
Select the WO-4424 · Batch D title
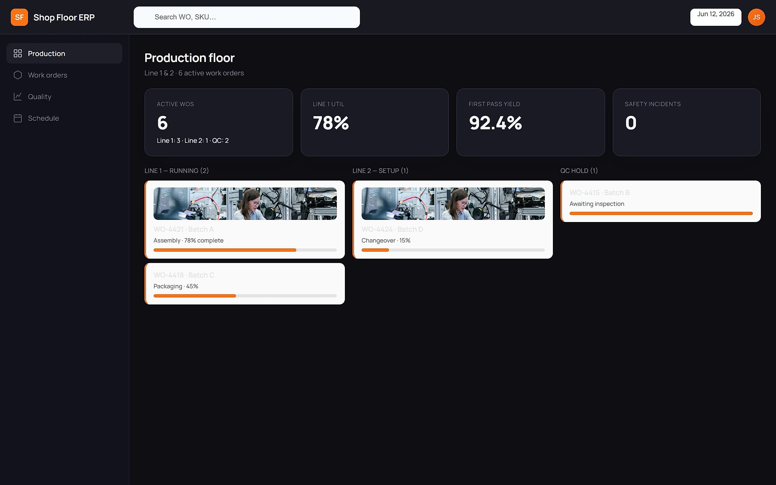tap(392, 229)
